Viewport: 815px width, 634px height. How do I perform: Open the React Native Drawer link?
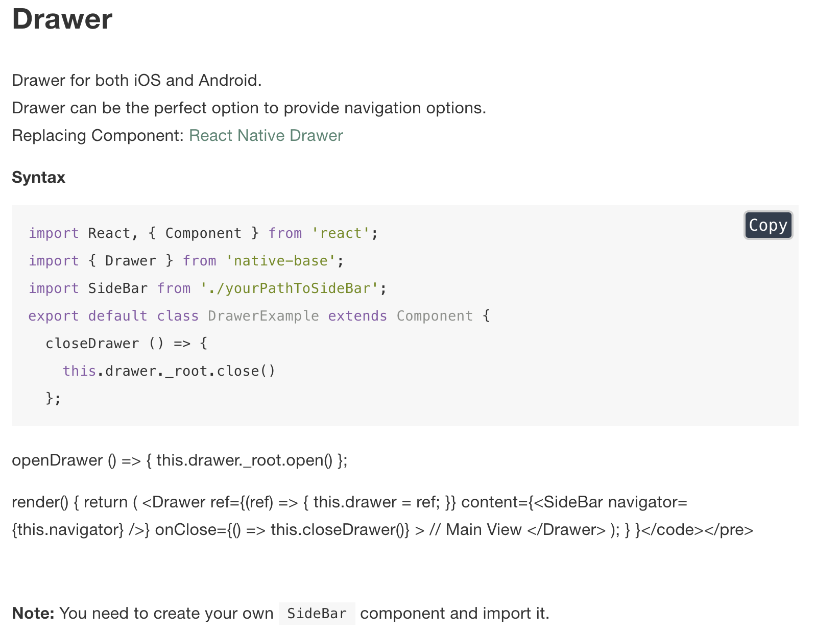pos(266,135)
